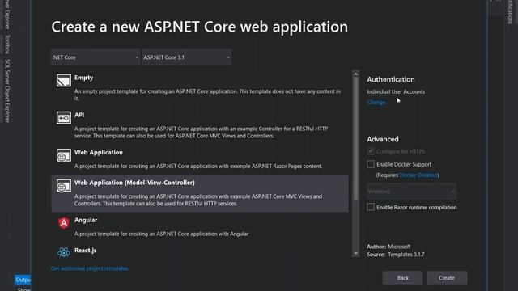Click Razor Pages content description text

coord(197,166)
